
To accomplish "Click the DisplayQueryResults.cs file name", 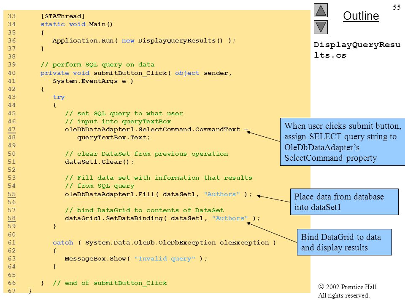I will (x=357, y=50).
